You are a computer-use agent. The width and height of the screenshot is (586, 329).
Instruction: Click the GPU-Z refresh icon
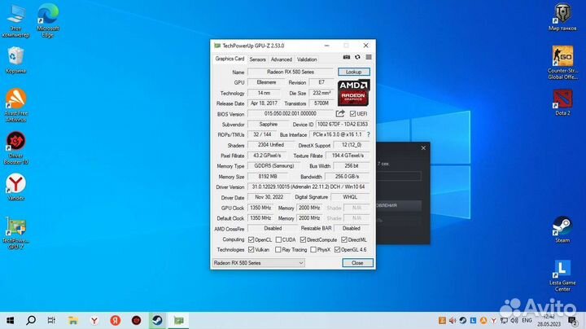pos(357,57)
